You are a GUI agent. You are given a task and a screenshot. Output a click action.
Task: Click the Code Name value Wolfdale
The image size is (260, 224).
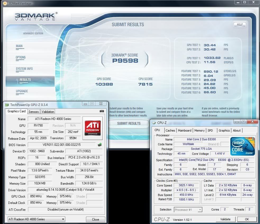(x=188, y=144)
